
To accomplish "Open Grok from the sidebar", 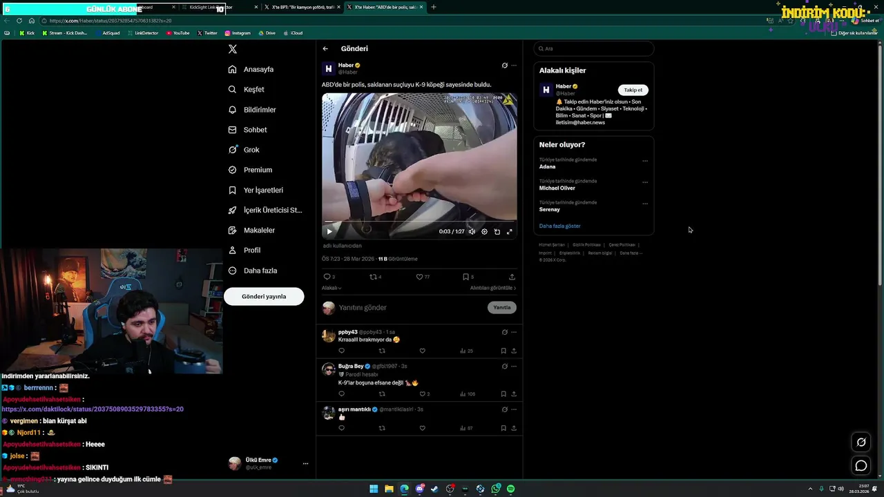I will click(x=244, y=150).
